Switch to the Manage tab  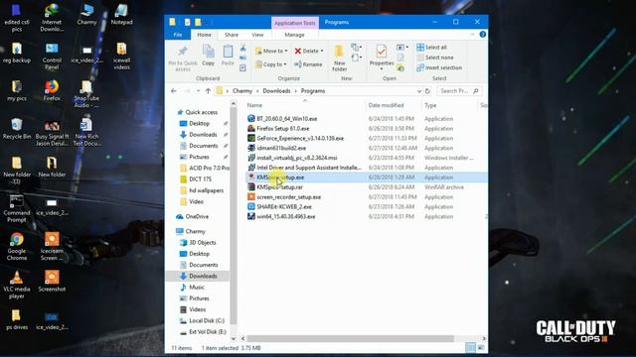click(294, 35)
